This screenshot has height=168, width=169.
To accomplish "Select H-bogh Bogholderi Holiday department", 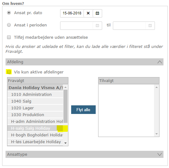I will [x=35, y=135].
